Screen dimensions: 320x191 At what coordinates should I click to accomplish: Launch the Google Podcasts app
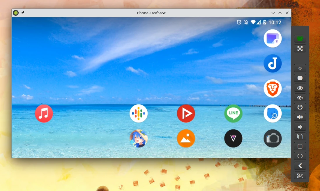pos(139,114)
